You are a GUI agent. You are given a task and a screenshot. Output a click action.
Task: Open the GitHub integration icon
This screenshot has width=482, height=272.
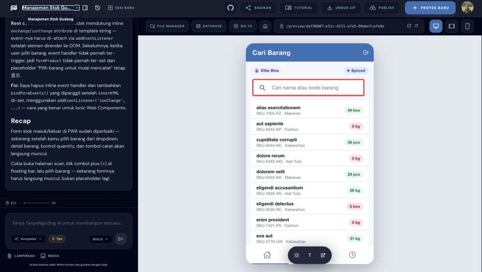(230, 8)
